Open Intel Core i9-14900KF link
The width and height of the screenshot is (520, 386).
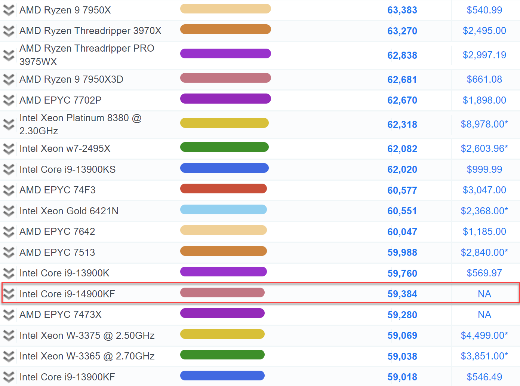pos(67,294)
